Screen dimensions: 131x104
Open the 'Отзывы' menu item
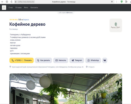18,8
